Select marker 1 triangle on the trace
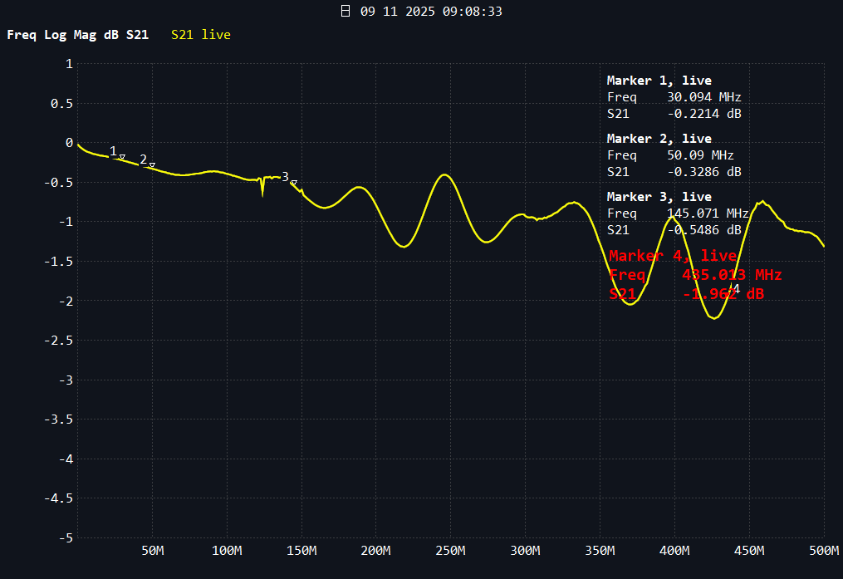Screen dimensions: 843x579 tap(122, 156)
